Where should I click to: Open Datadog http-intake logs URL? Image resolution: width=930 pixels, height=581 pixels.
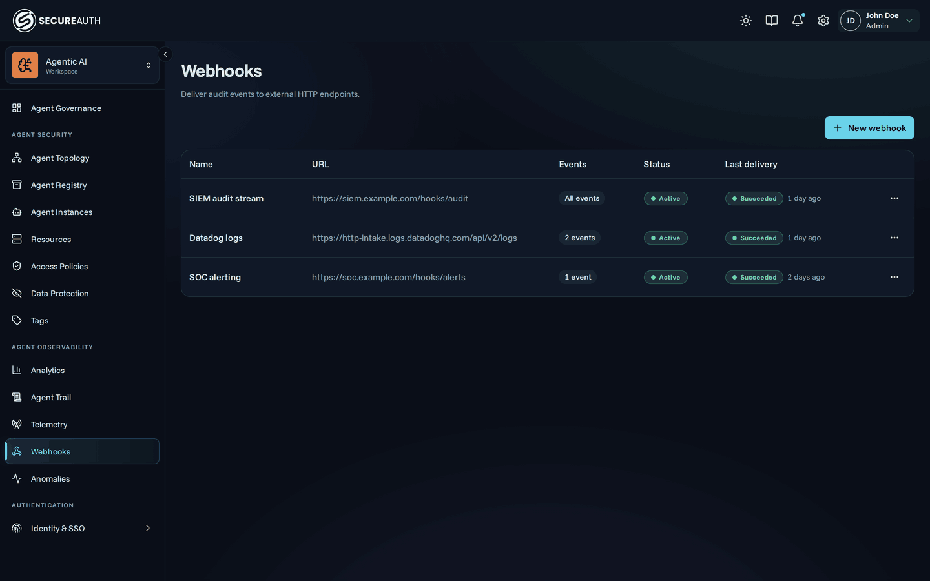click(415, 238)
